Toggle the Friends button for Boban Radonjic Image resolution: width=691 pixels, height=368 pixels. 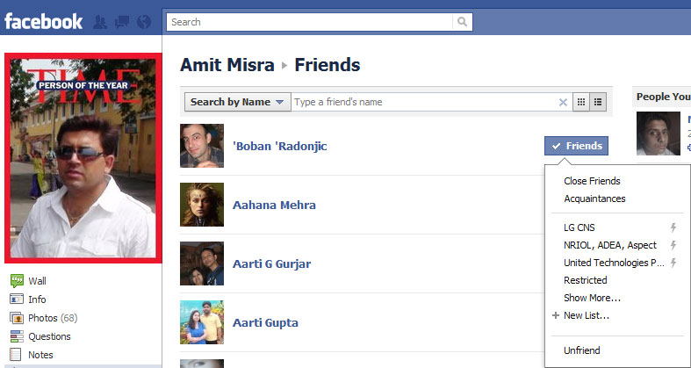tap(577, 146)
